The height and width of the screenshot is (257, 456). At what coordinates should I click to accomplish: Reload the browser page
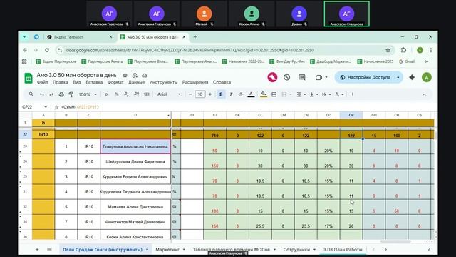(x=47, y=50)
